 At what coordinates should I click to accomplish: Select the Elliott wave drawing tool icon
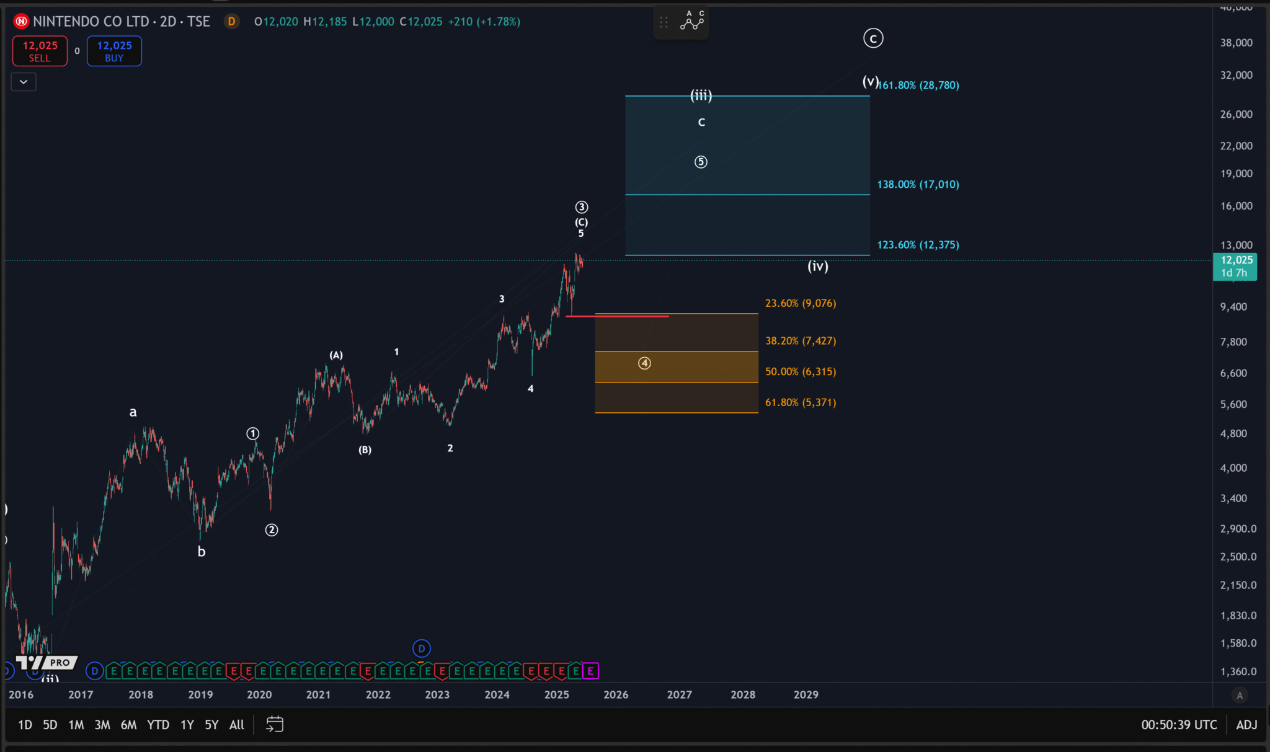tap(692, 22)
